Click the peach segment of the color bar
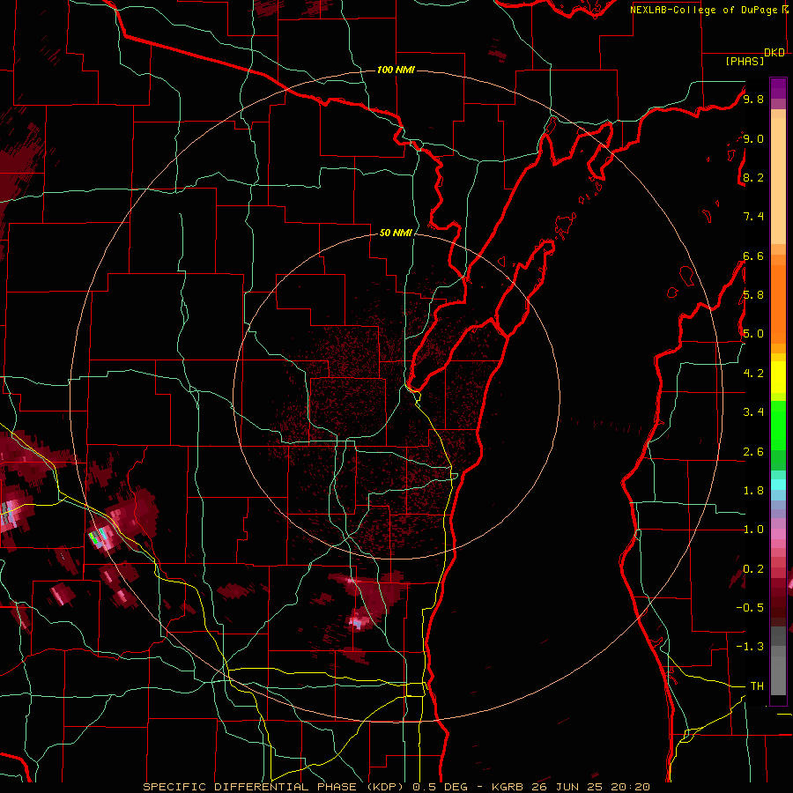This screenshot has height=793, width=793. tap(778, 182)
